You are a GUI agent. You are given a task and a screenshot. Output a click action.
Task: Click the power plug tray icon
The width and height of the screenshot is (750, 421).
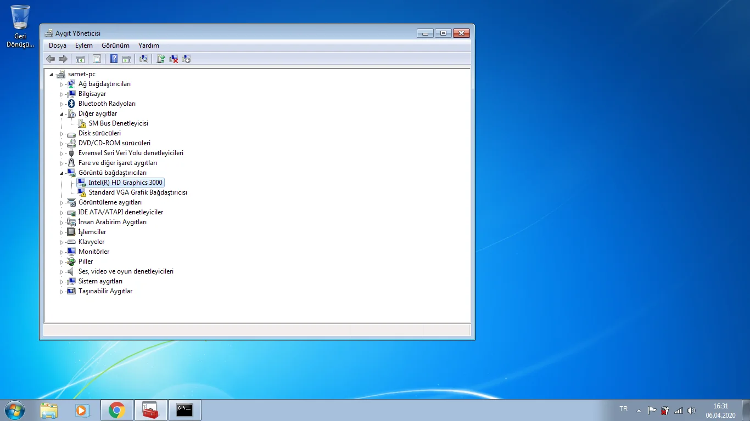point(665,410)
